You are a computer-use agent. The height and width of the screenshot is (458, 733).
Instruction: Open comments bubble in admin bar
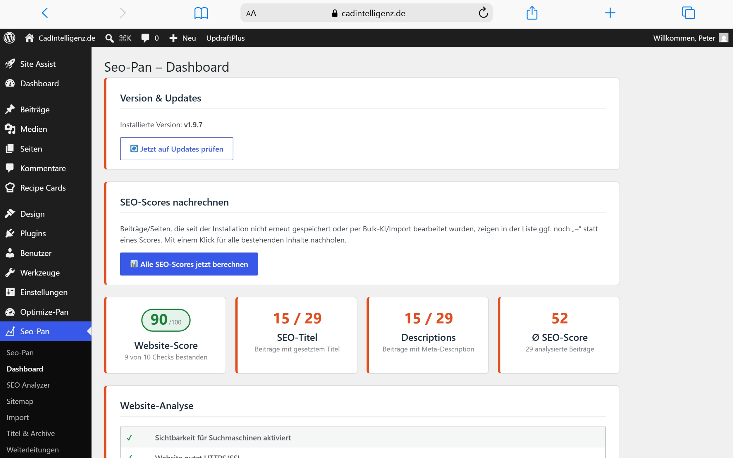click(150, 38)
